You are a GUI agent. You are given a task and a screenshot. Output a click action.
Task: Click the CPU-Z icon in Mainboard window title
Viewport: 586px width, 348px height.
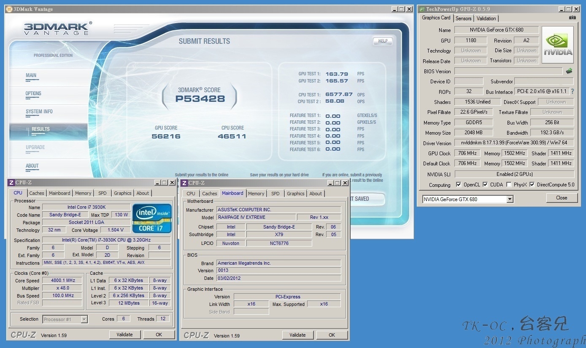tap(184, 183)
